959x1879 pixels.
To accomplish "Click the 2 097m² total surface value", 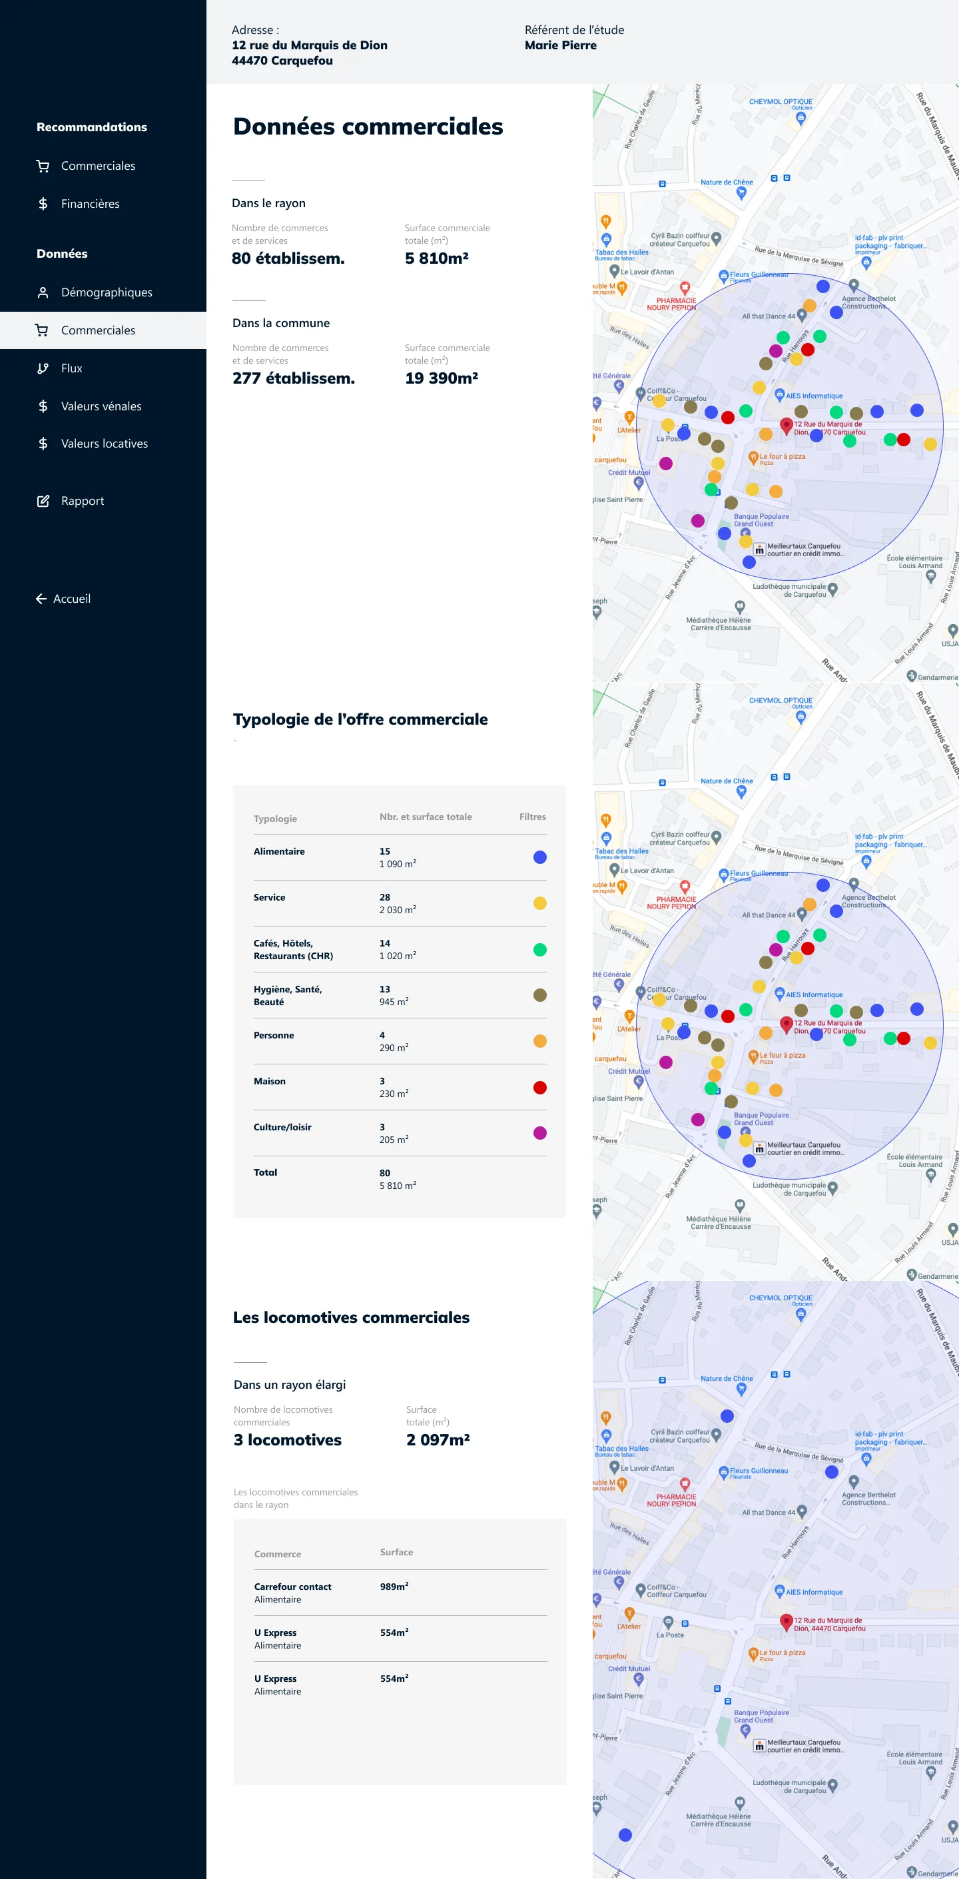I will click(438, 1440).
